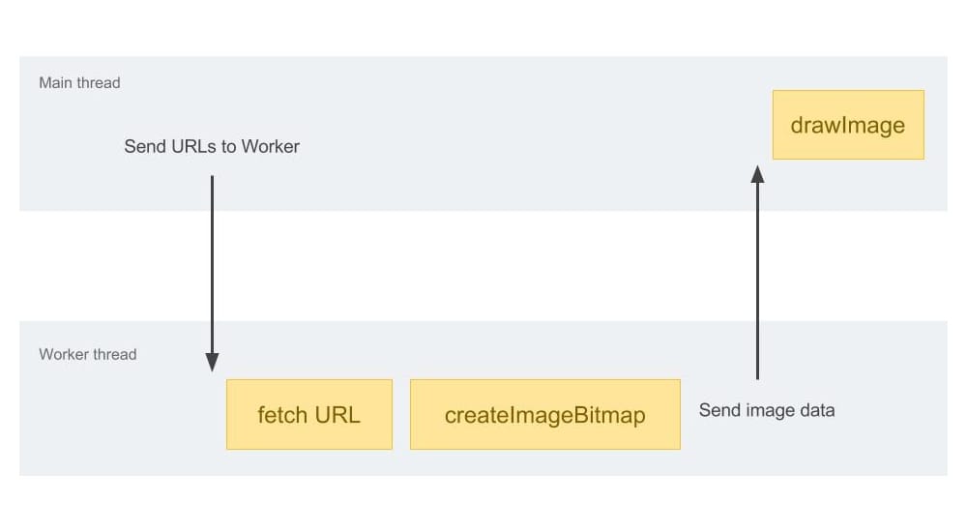Click the white gap between the two thread bands
The width and height of the screenshot is (967, 532).
point(483,266)
